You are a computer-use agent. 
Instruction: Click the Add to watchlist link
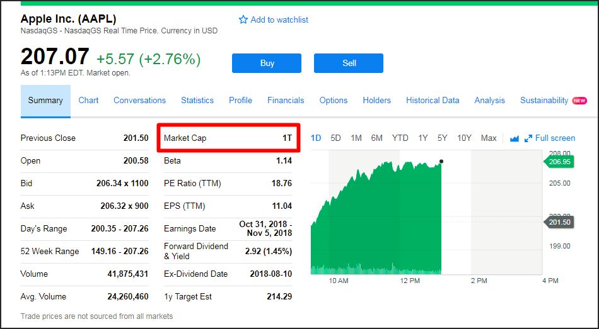tap(279, 20)
